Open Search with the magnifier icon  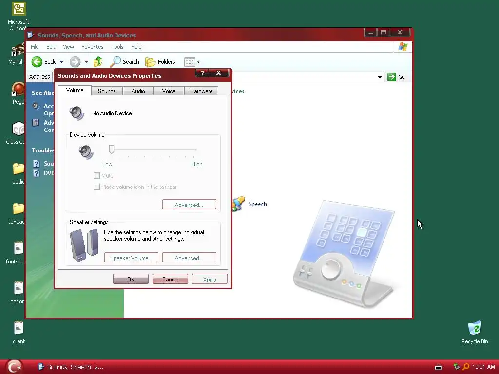pyautogui.click(x=115, y=62)
